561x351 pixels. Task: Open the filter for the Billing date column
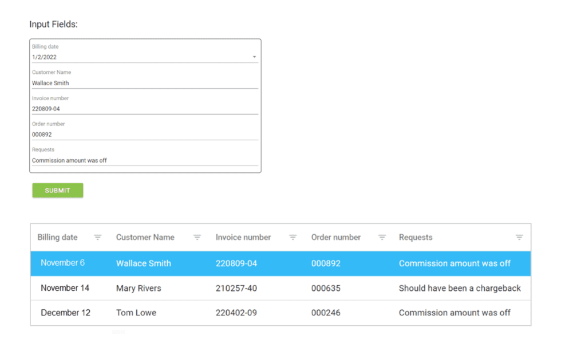pyautogui.click(x=97, y=236)
